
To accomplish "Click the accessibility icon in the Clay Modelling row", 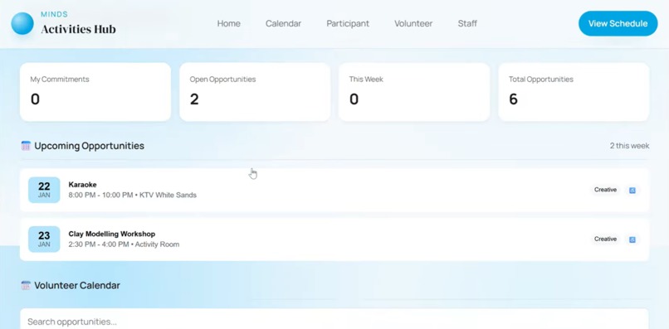I will (632, 239).
